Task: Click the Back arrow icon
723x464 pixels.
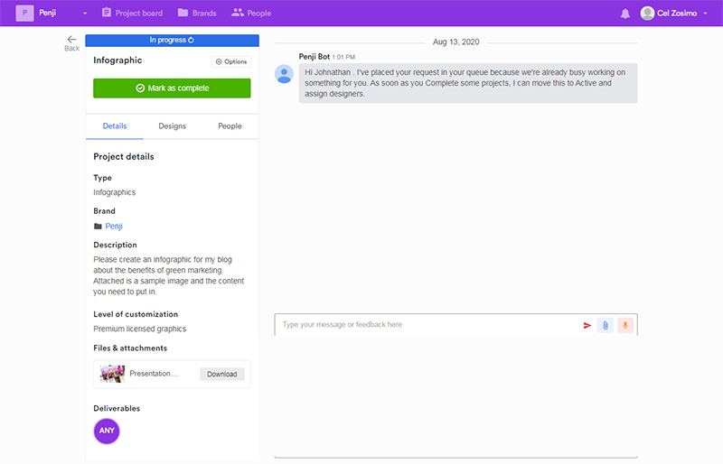Action: 71,40
